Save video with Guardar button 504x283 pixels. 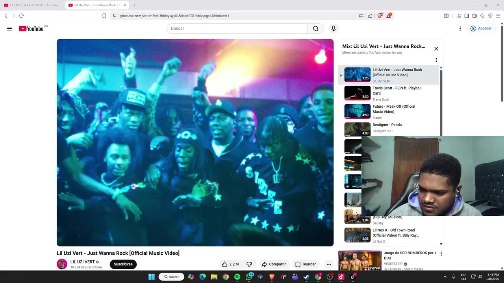[306, 264]
